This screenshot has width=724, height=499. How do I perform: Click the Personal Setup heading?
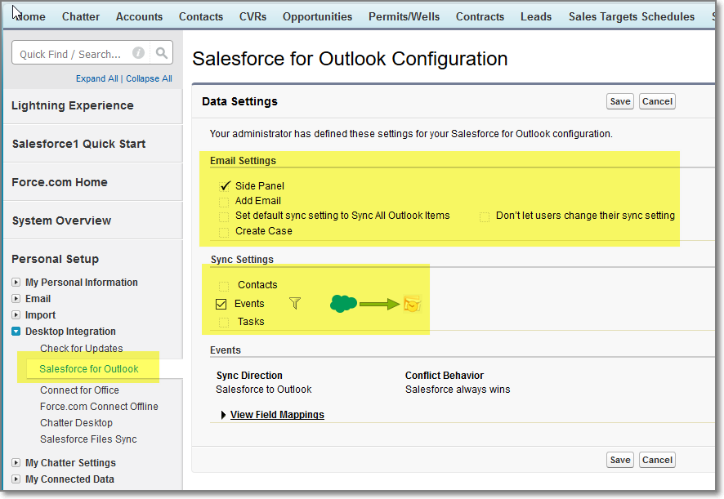55,259
